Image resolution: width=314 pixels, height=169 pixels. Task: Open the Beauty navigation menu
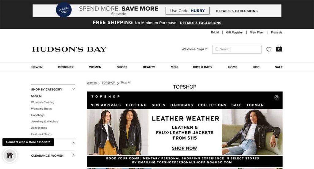[x=149, y=67]
